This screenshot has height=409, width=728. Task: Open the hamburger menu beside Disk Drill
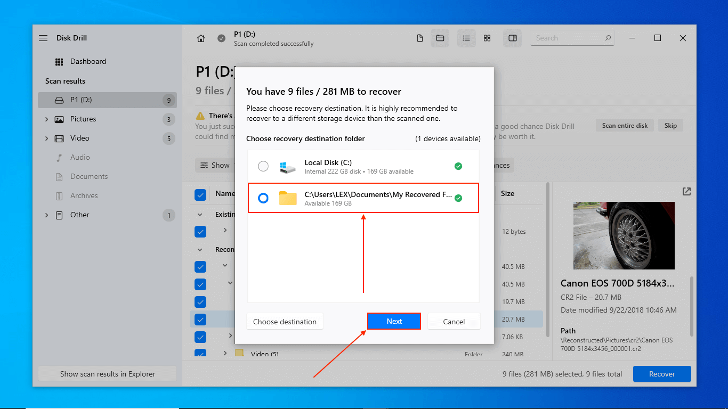click(43, 38)
